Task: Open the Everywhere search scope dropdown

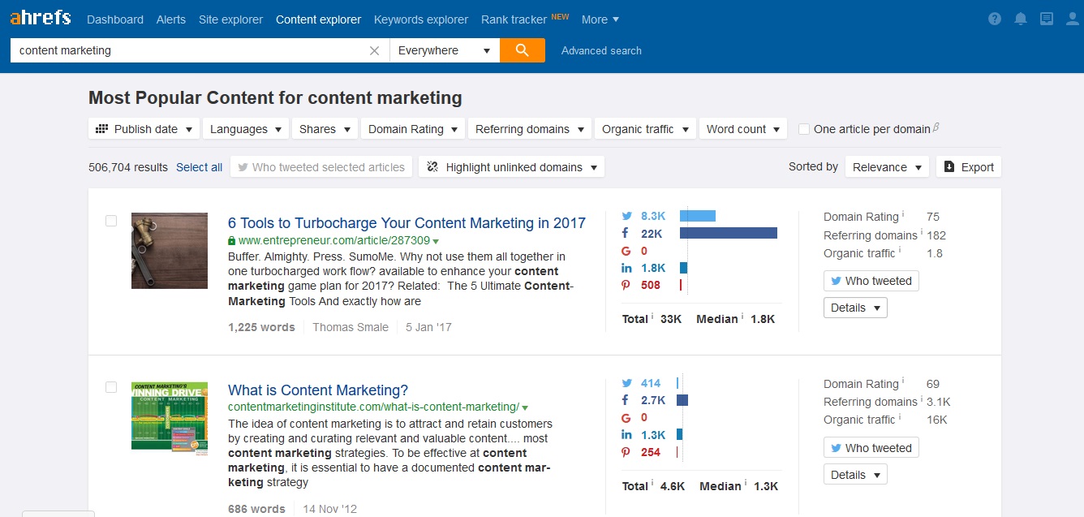Action: point(444,50)
